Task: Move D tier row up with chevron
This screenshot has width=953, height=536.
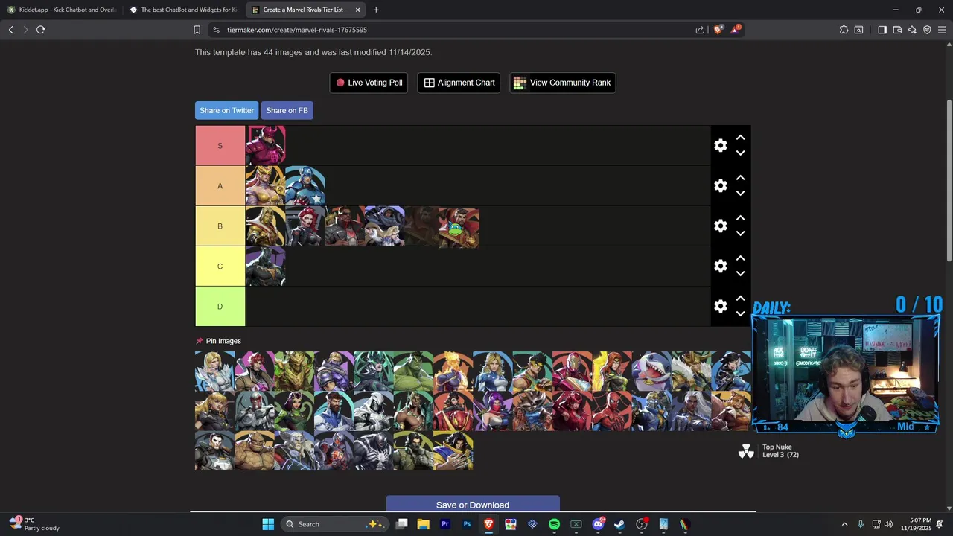Action: click(x=740, y=299)
